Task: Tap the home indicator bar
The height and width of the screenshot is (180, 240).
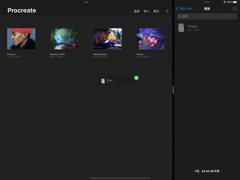Action: (x=120, y=178)
